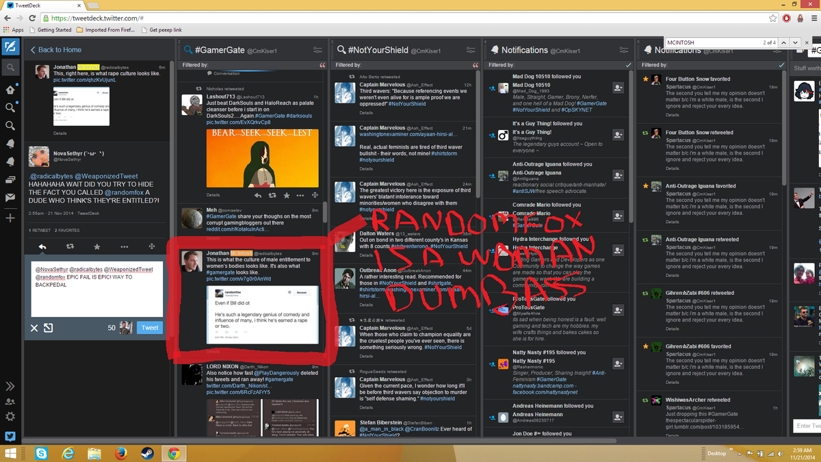821x462 pixels.
Task: Close the Chrome find bar
Action: 807,42
